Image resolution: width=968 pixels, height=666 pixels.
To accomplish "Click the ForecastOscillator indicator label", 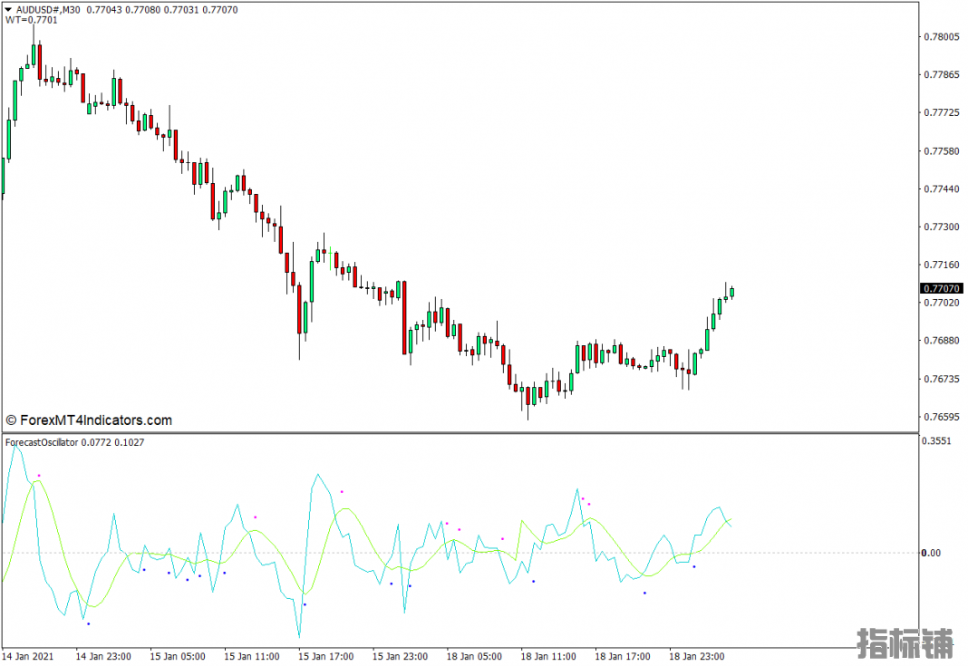I will pos(42,442).
